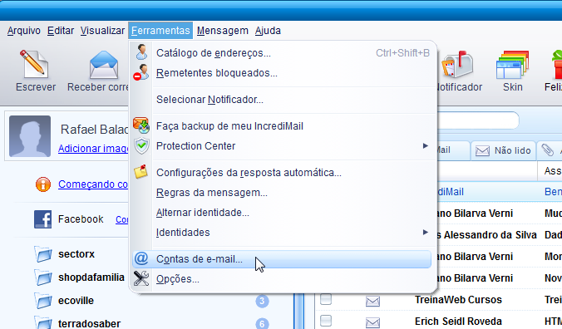This screenshot has height=329, width=562.
Task: Click the Facebook logo icon
Action: pos(42,219)
